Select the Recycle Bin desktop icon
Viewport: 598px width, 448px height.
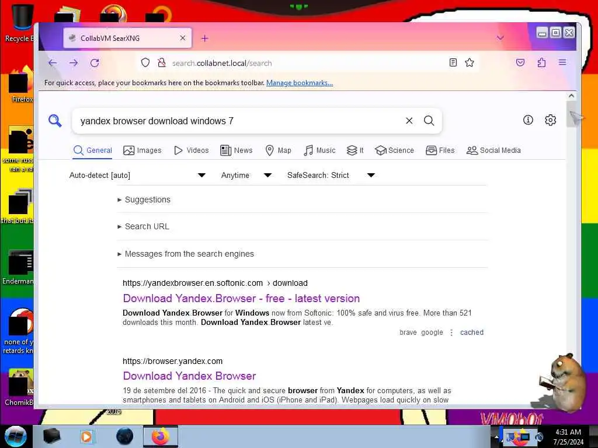tap(19, 23)
